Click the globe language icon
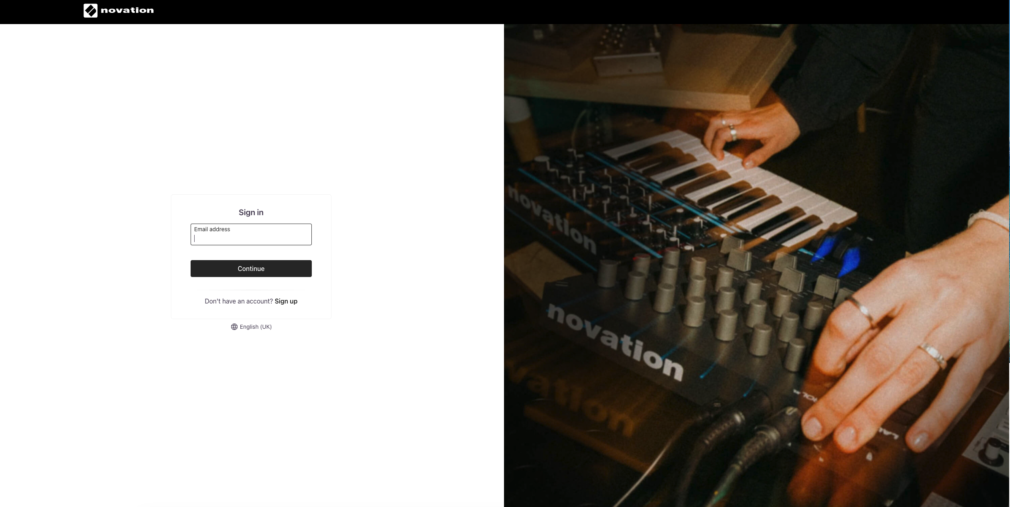Viewport: 1010px width, 507px height. point(234,327)
